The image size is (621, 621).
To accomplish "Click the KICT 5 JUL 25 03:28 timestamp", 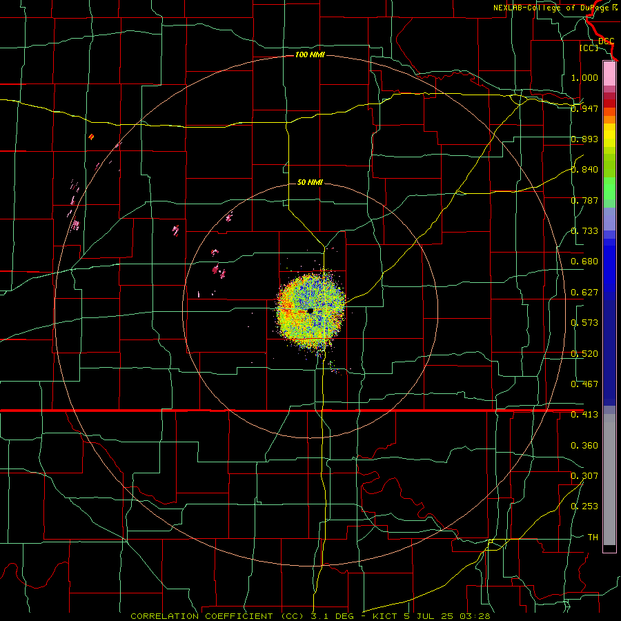I will click(x=431, y=616).
